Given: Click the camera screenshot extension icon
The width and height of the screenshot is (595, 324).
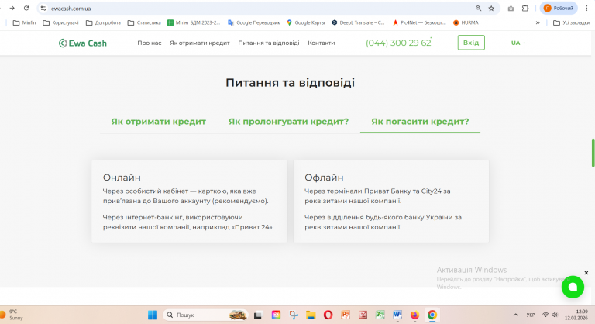Looking at the screenshot, I should 511,9.
